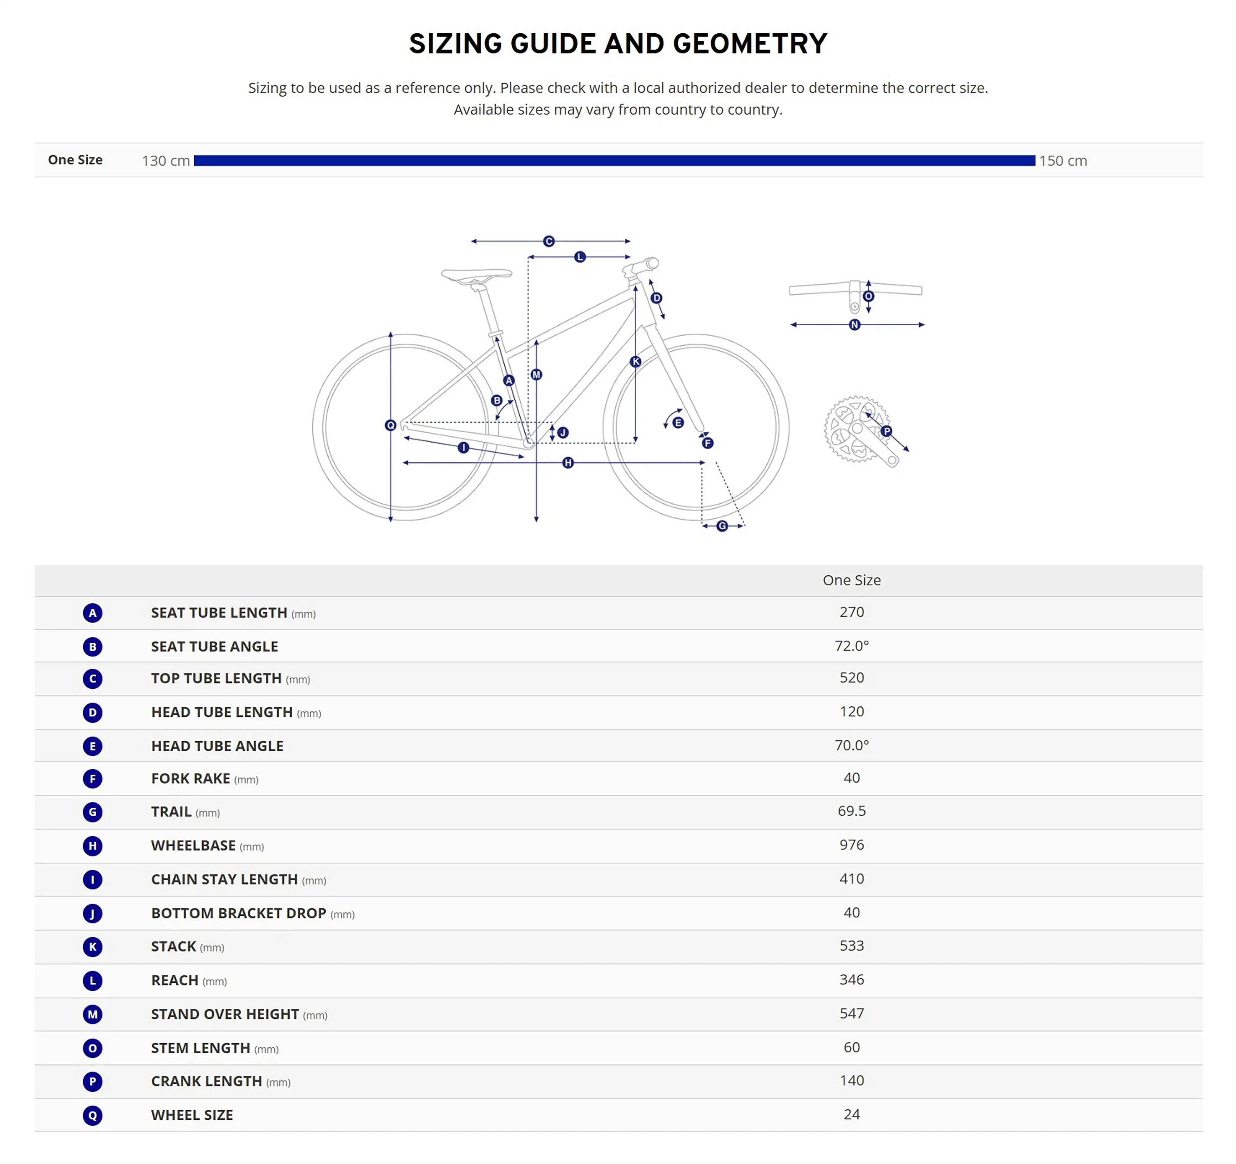Click the G badge in the Trail table row
The image size is (1236, 1164).
93,812
